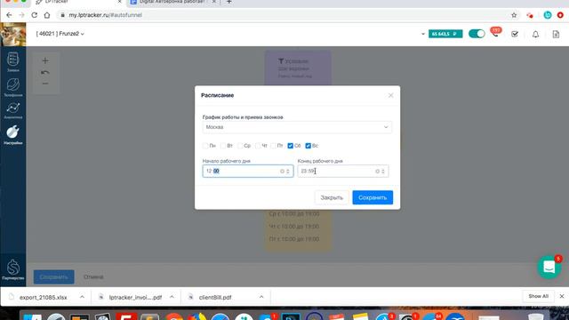569x320 pixels.
Task: Open the document icon in header
Action: 556,34
